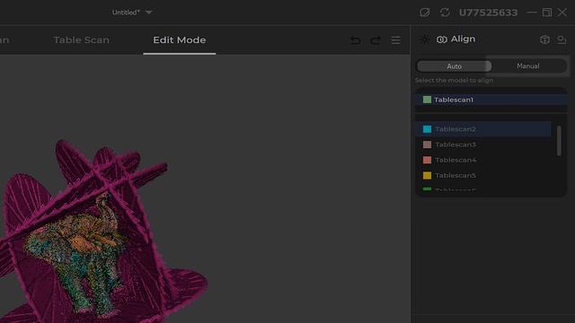Switch to the Edit Mode tab
575x323 pixels.
pyautogui.click(x=180, y=39)
